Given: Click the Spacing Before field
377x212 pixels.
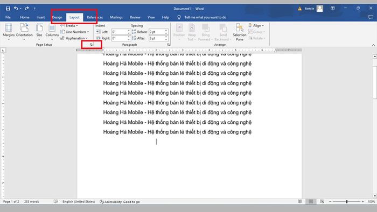Looking at the screenshot, I should 157,32.
